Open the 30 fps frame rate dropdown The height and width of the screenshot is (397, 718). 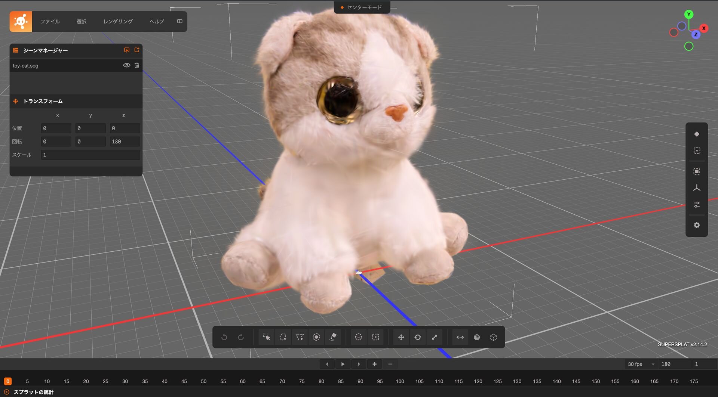(x=641, y=364)
